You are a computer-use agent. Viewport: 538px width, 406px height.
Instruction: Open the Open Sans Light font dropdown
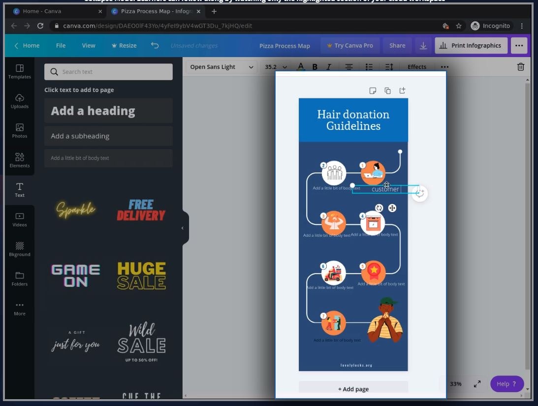pyautogui.click(x=221, y=66)
